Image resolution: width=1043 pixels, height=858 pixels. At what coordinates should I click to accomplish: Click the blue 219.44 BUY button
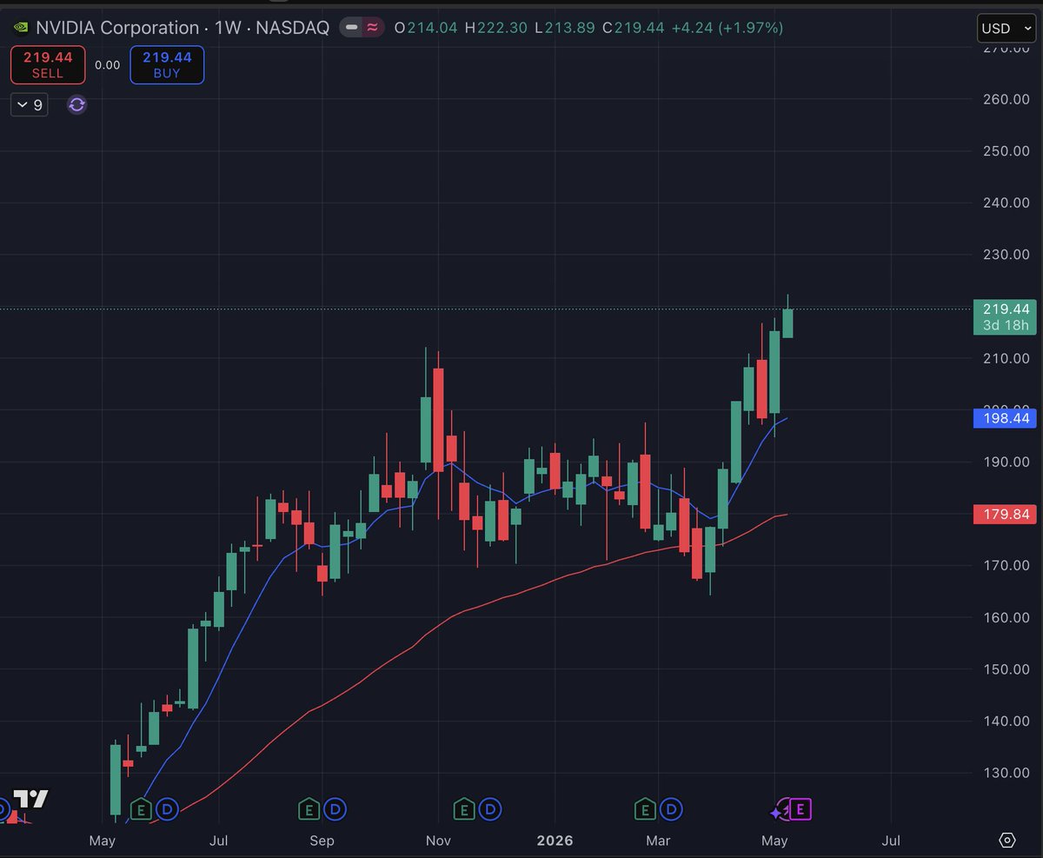point(167,65)
